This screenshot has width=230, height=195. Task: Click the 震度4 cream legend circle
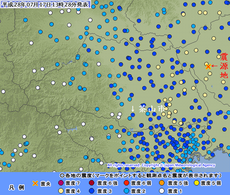60,190
